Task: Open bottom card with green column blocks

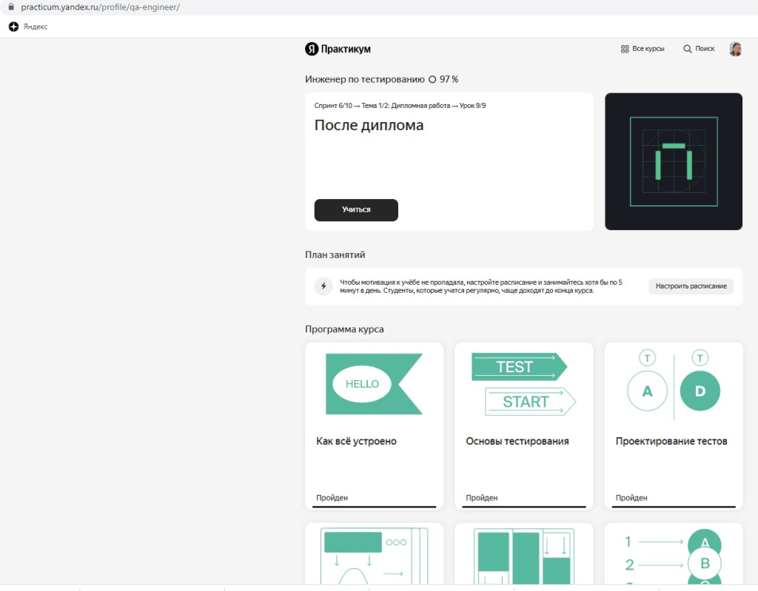Action: [x=523, y=554]
